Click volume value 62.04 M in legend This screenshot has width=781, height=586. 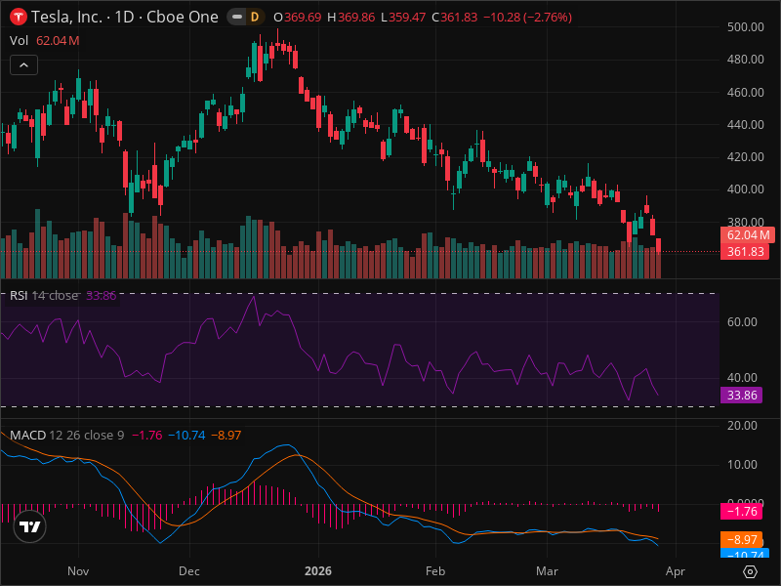(x=58, y=41)
